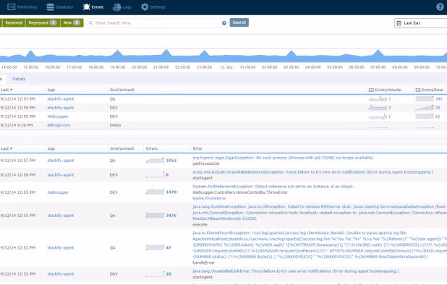Open BillingErrors app link

[59, 125]
